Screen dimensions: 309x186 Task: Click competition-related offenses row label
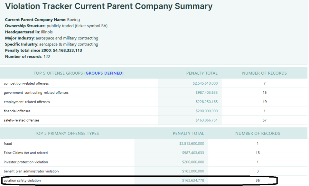(x=26, y=83)
